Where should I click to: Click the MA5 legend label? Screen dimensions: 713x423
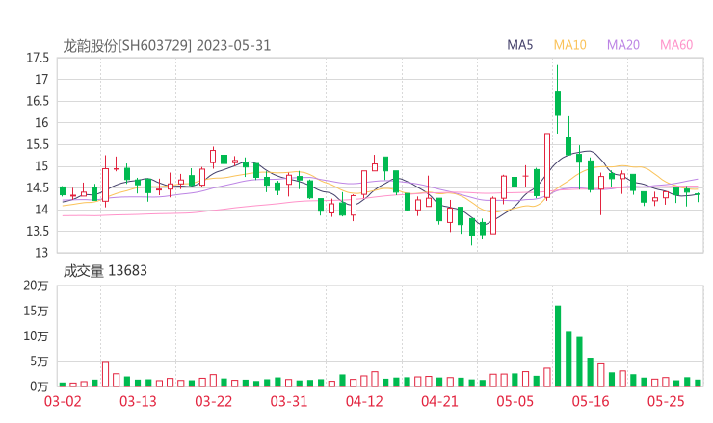click(x=519, y=45)
